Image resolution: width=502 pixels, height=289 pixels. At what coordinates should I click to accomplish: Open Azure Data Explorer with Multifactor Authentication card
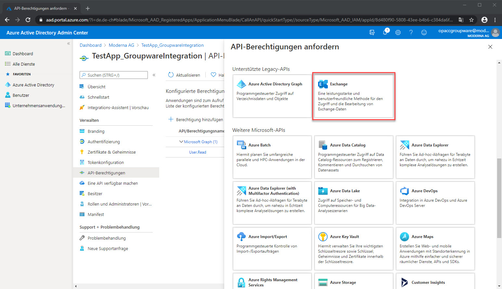click(272, 203)
